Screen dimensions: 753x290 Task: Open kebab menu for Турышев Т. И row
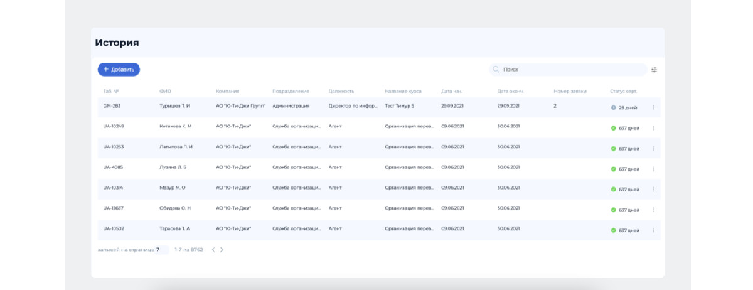pos(653,107)
